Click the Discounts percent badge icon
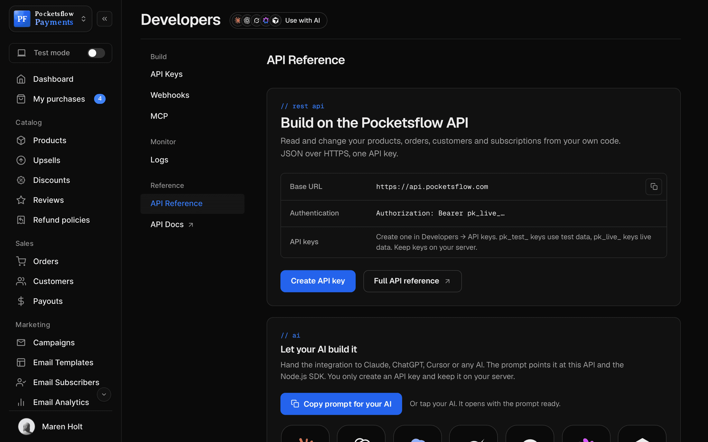Image resolution: width=708 pixels, height=442 pixels. (x=21, y=180)
